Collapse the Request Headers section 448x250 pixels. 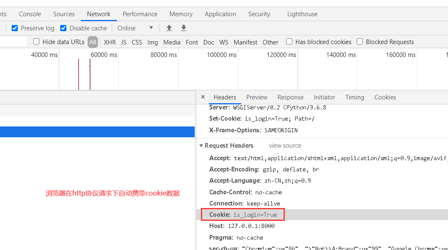pos(201,146)
